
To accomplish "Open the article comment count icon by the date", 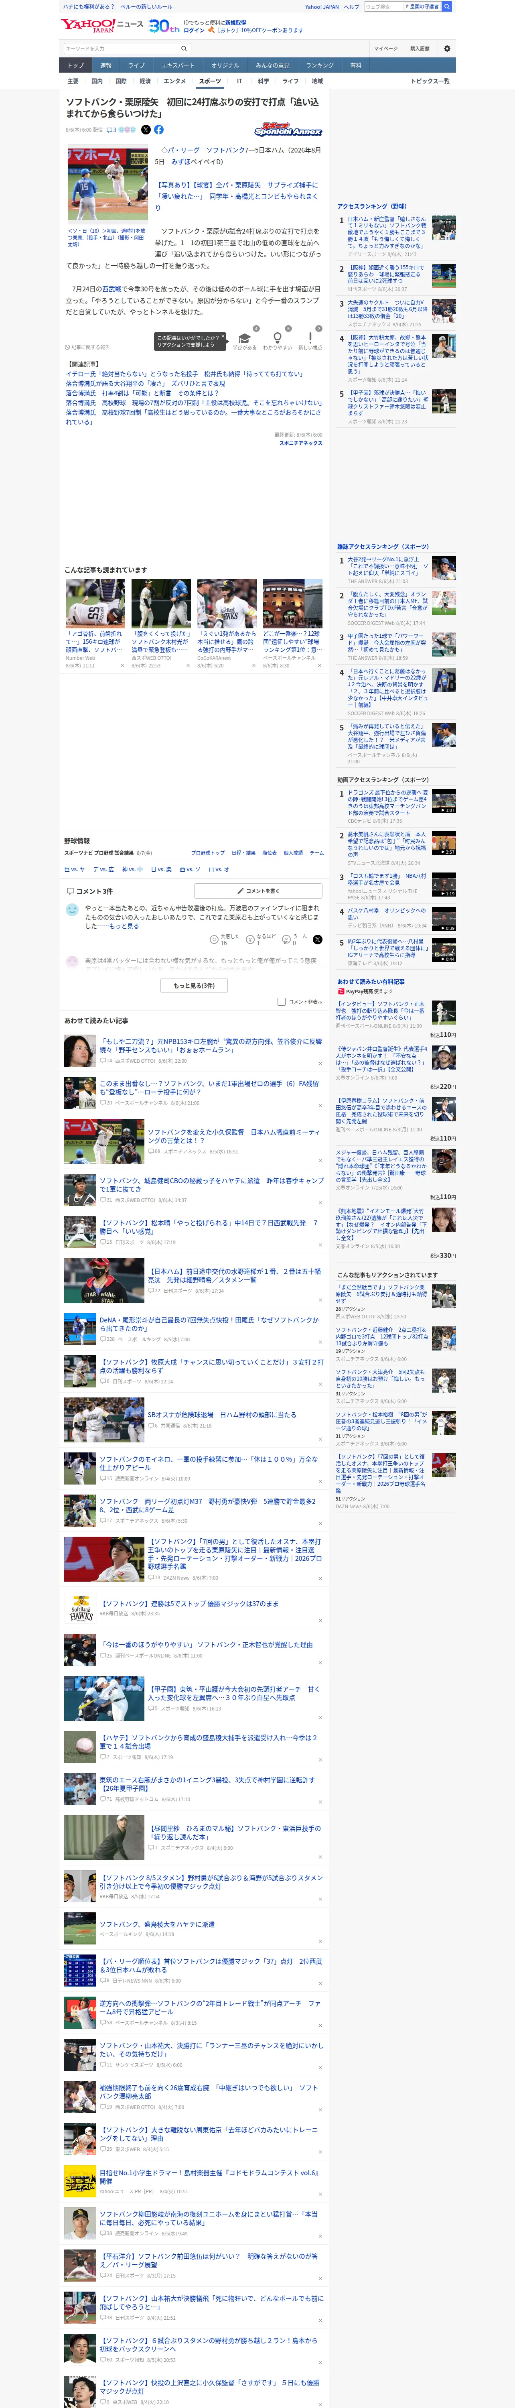I will pyautogui.click(x=111, y=130).
